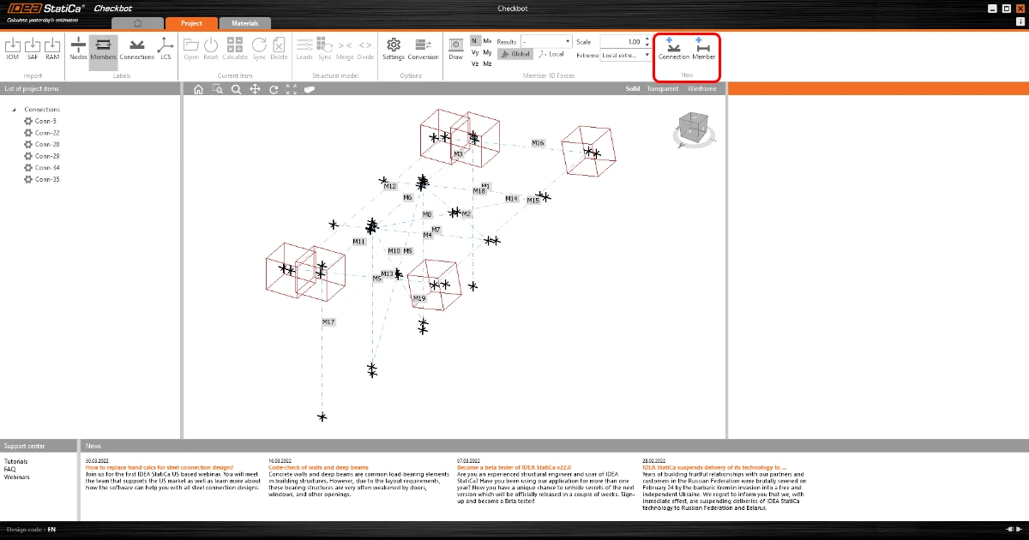Toggle Nodes labels
The image size is (1029, 540).
78,48
